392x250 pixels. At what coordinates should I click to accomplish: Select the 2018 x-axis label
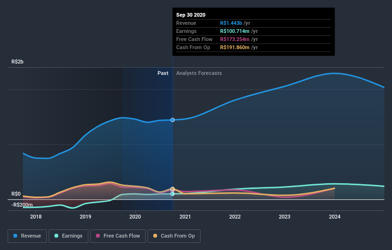(36, 217)
